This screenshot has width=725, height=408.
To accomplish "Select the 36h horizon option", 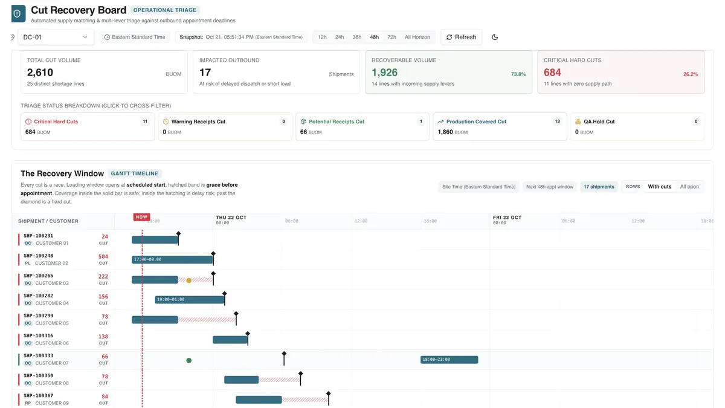I will click(x=357, y=37).
